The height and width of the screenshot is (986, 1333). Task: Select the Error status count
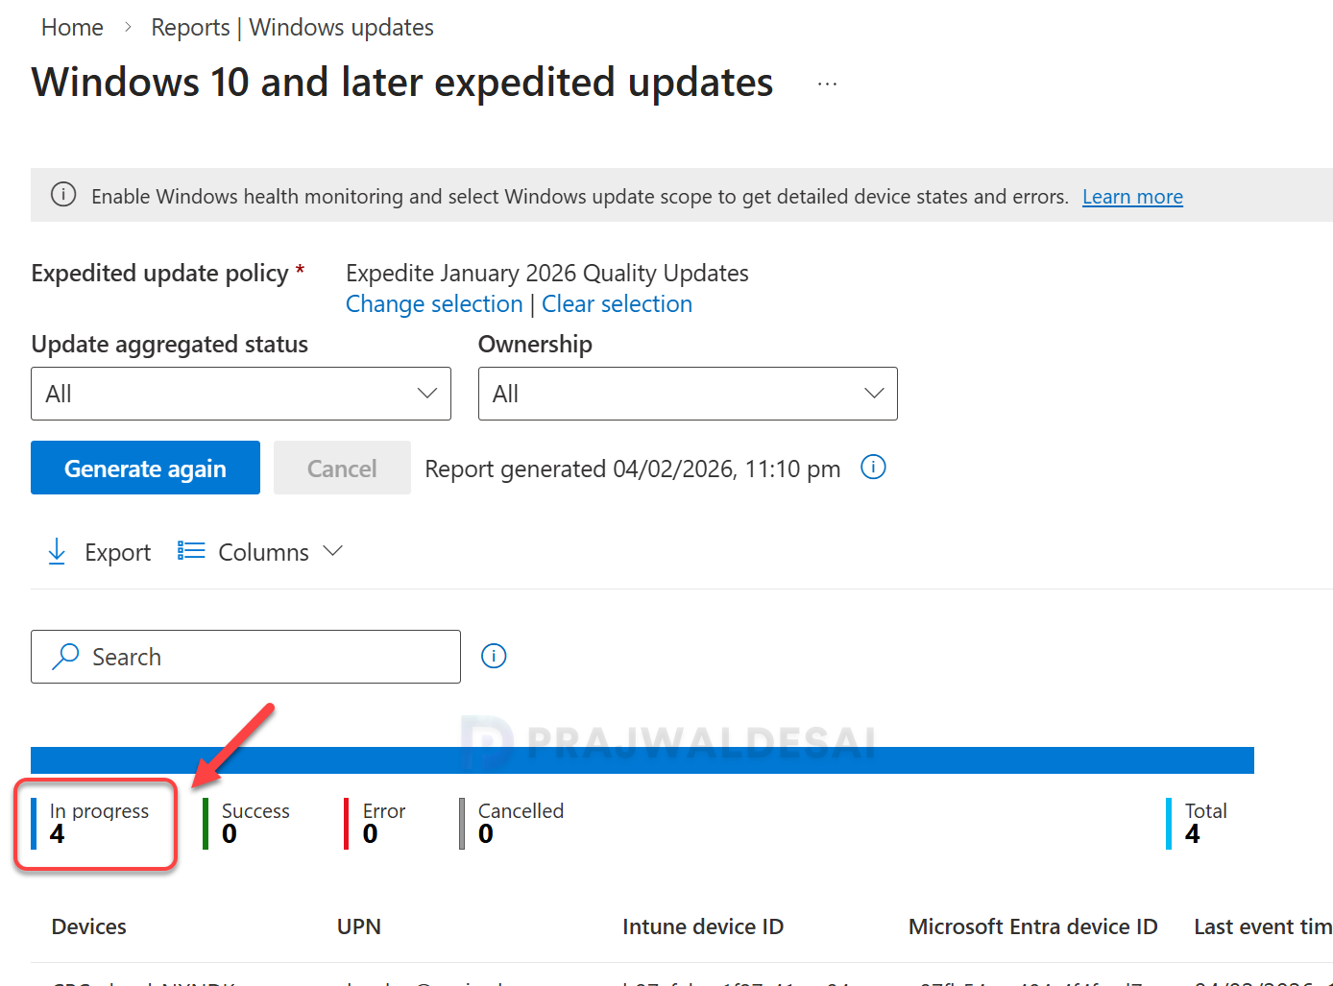click(x=376, y=824)
